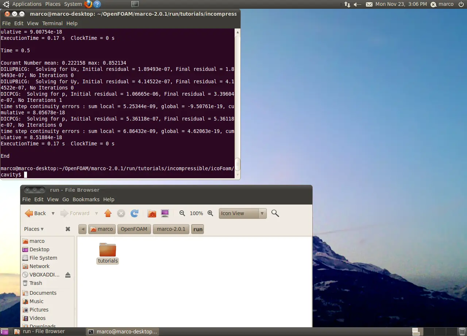This screenshot has width=467, height=336.
Task: Open the Trash applet in bottom panel
Action: [462, 332]
